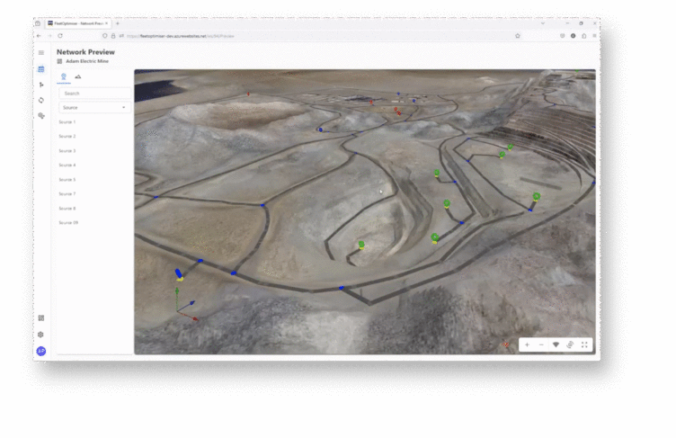
Task: Open the branch-tree sidebar icon
Action: coord(41,85)
